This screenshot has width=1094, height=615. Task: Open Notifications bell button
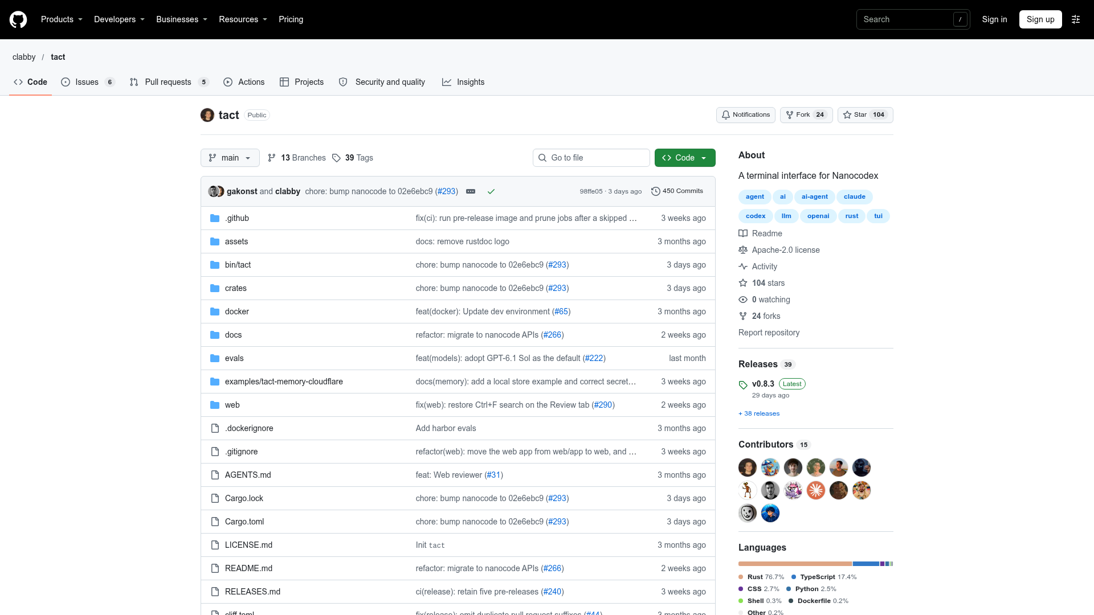coord(745,115)
